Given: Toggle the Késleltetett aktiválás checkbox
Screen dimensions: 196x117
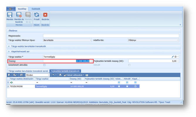Looking at the screenshot, I should [44, 65].
